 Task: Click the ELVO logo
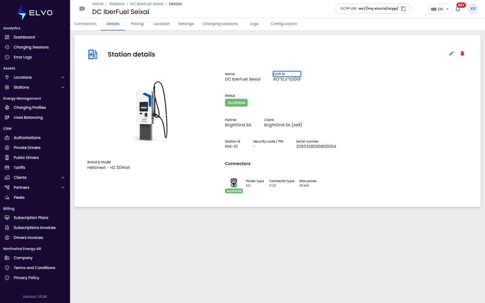pyautogui.click(x=35, y=13)
